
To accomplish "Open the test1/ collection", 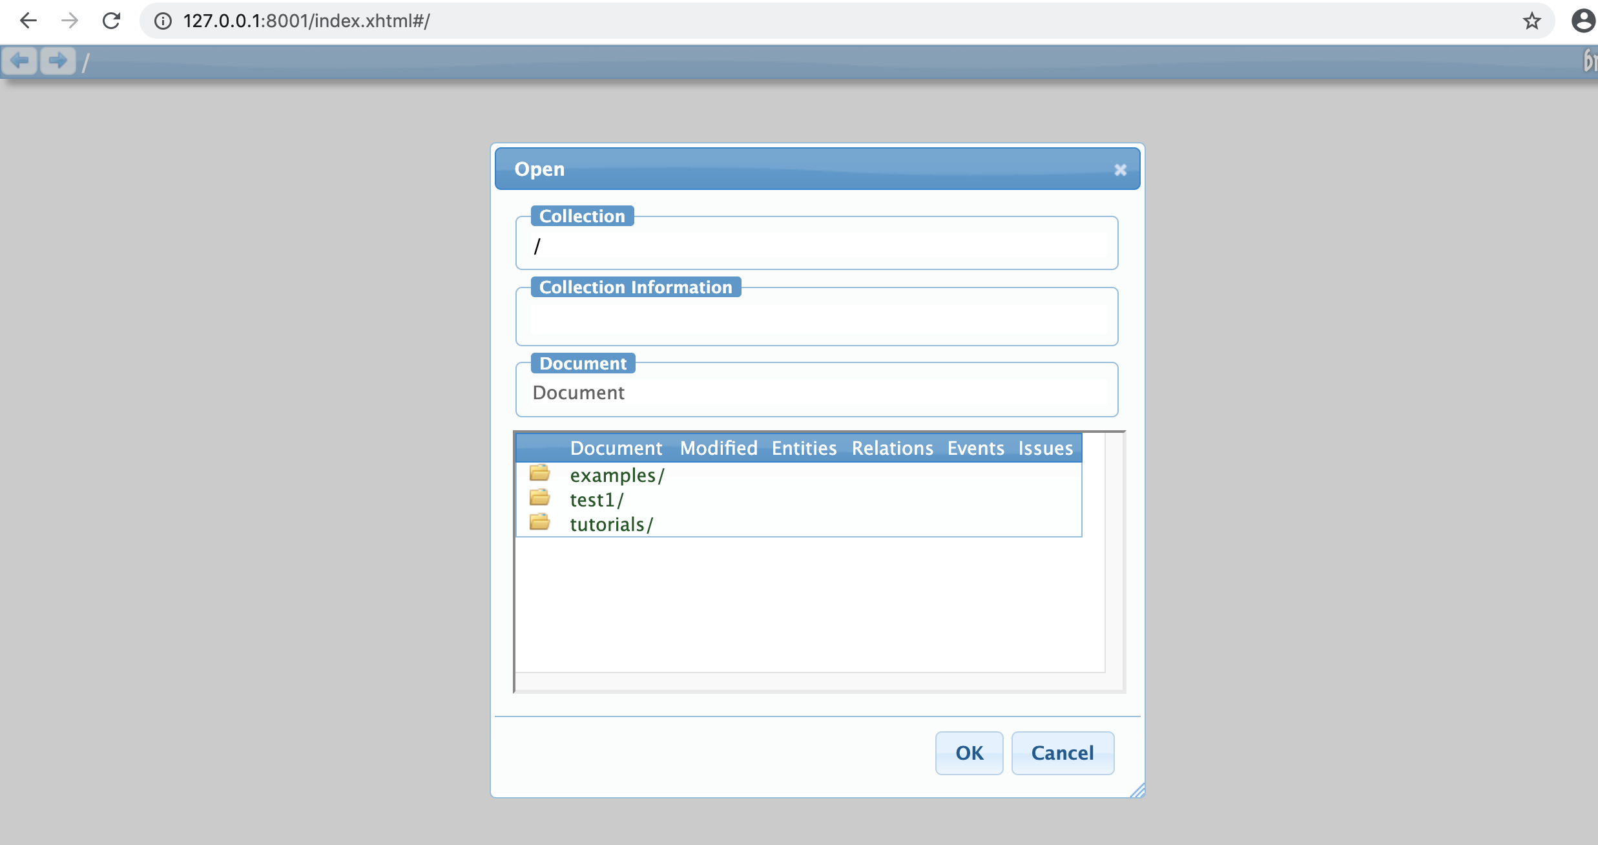I will tap(596, 500).
